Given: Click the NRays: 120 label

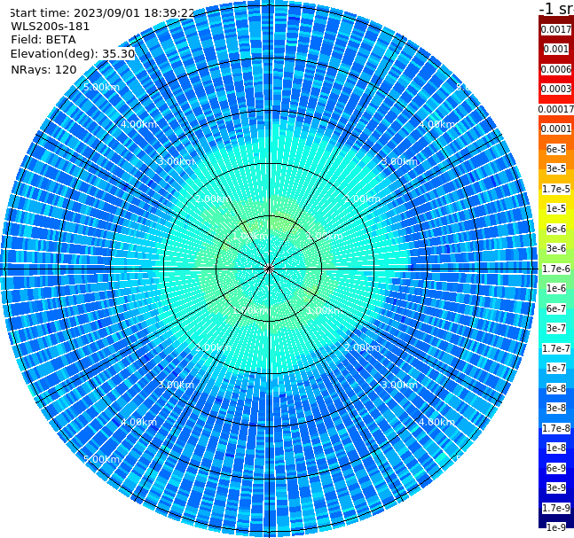Looking at the screenshot, I should click(43, 69).
